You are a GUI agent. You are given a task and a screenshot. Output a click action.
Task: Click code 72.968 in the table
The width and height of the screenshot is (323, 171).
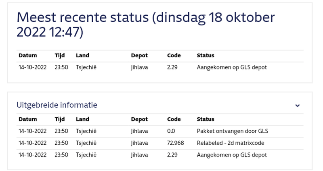click(x=175, y=143)
